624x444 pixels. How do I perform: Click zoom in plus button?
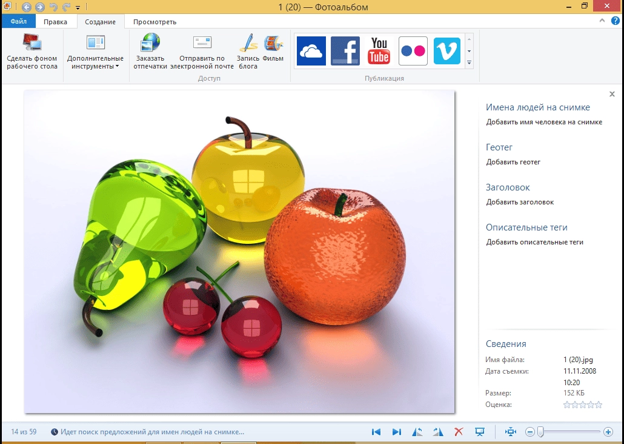pos(608,432)
